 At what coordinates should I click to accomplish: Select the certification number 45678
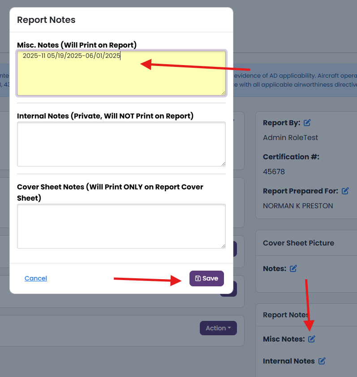pos(274,171)
